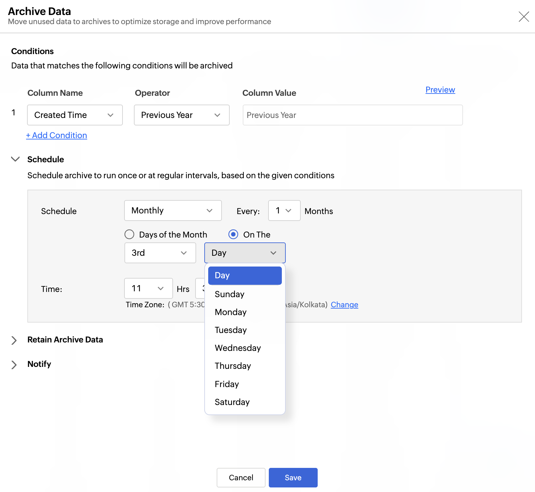Click the Preview link
Screen dimensions: 535x492
tap(440, 90)
